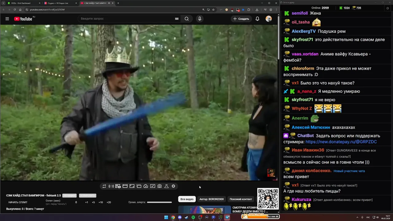Bookmark this page with star icon
Image resolution: width=393 pixels, height=221 pixels.
[x=213, y=10]
